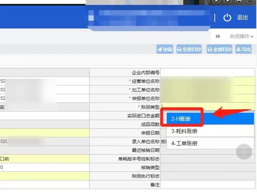Click the round next-arrow button at right
Image resolution: width=257 pixels, height=192 pixels.
coord(244,152)
